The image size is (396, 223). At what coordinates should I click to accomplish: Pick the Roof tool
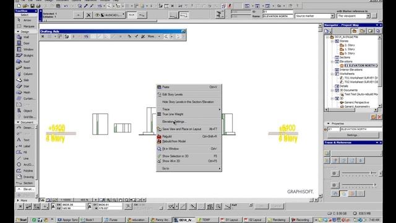point(26,62)
